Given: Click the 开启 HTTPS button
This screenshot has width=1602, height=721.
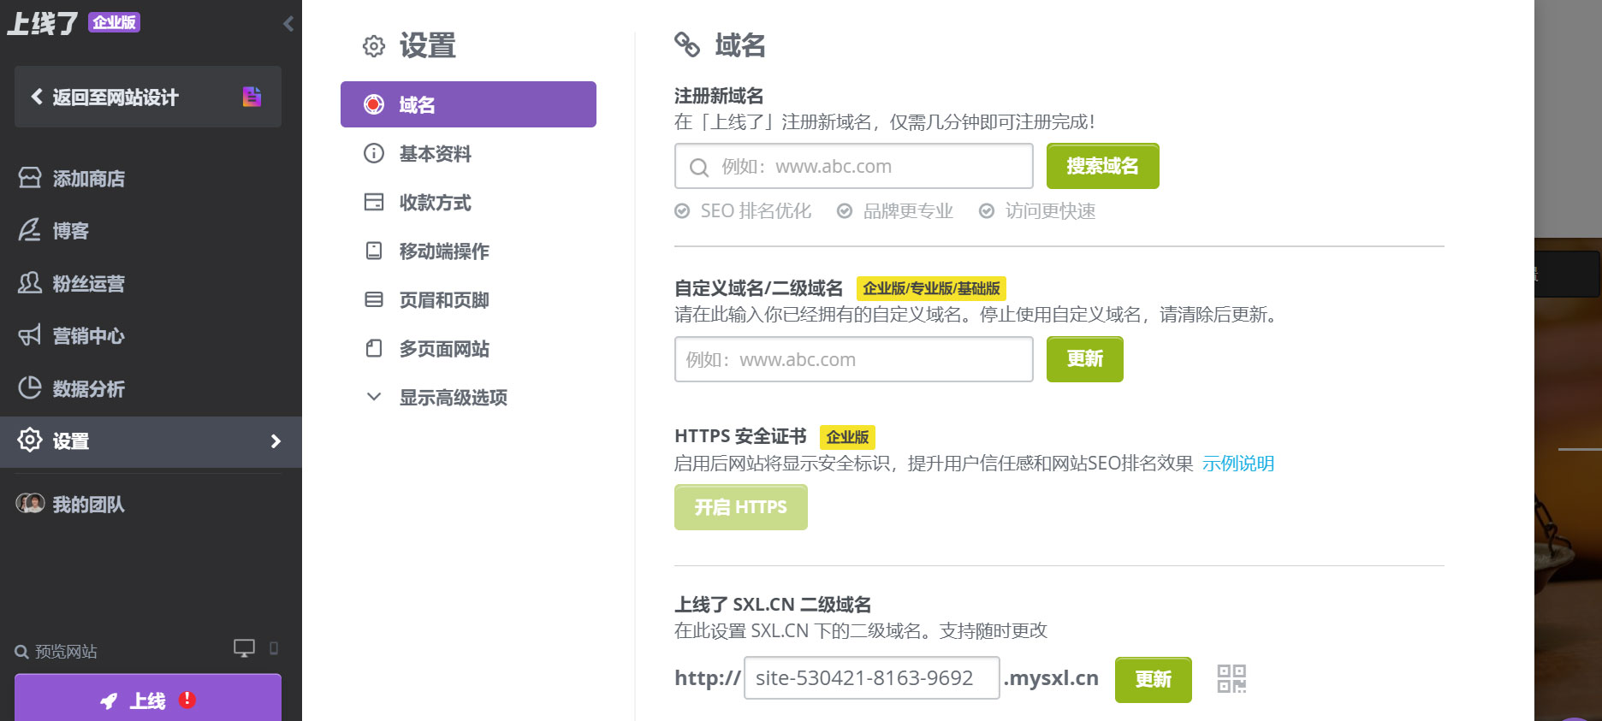Looking at the screenshot, I should click(740, 507).
